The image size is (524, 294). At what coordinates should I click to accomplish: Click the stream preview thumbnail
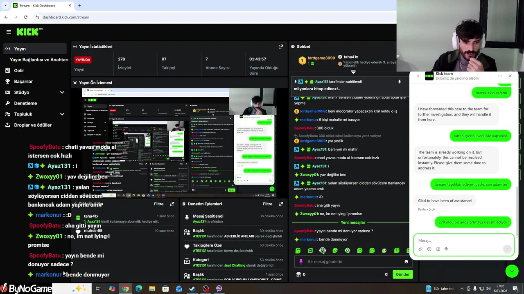(x=179, y=143)
